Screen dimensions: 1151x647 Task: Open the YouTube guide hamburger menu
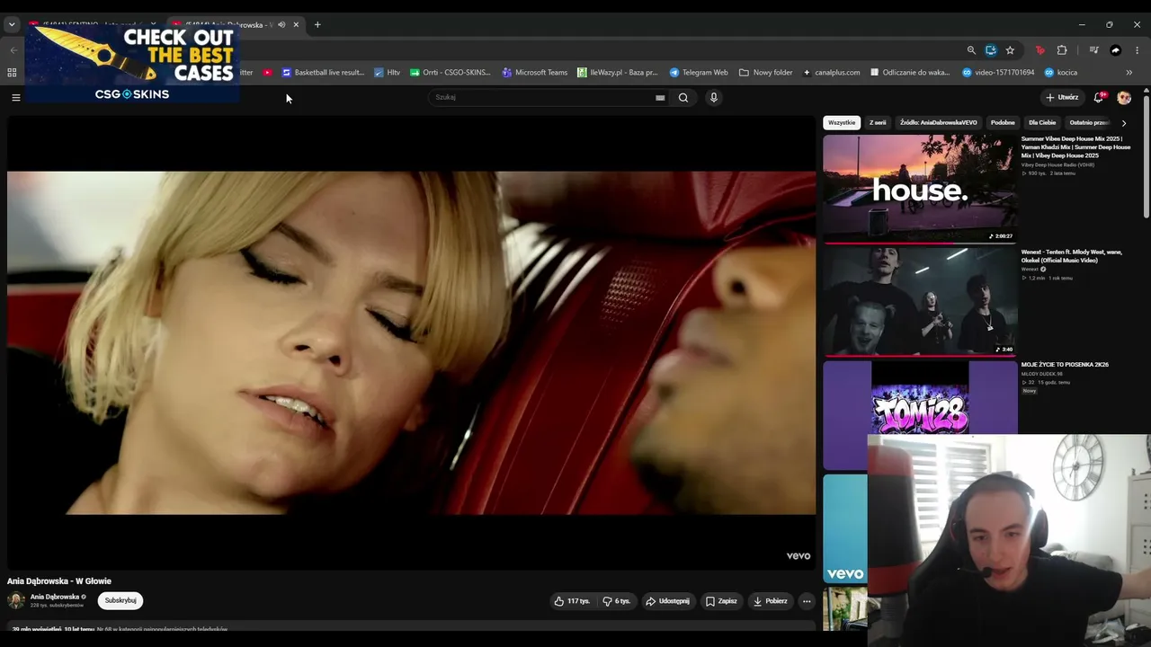click(x=15, y=97)
